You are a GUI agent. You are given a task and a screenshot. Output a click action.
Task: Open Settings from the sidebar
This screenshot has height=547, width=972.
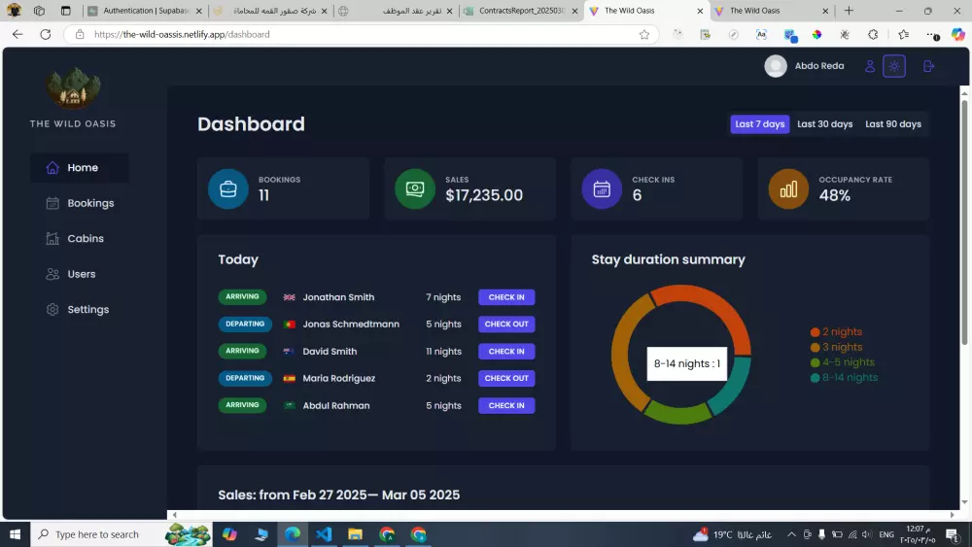pos(80,309)
